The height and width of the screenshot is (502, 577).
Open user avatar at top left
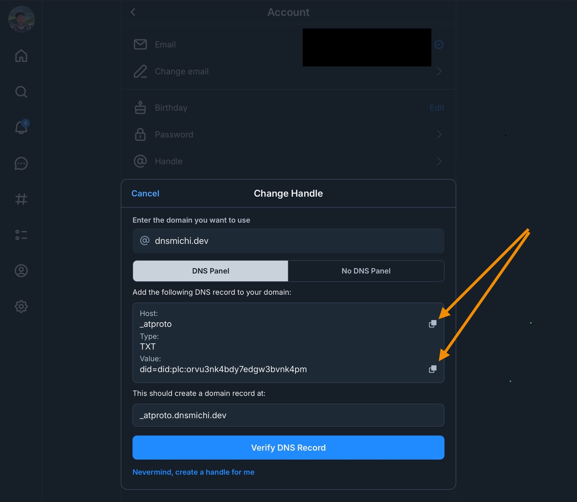tap(21, 19)
